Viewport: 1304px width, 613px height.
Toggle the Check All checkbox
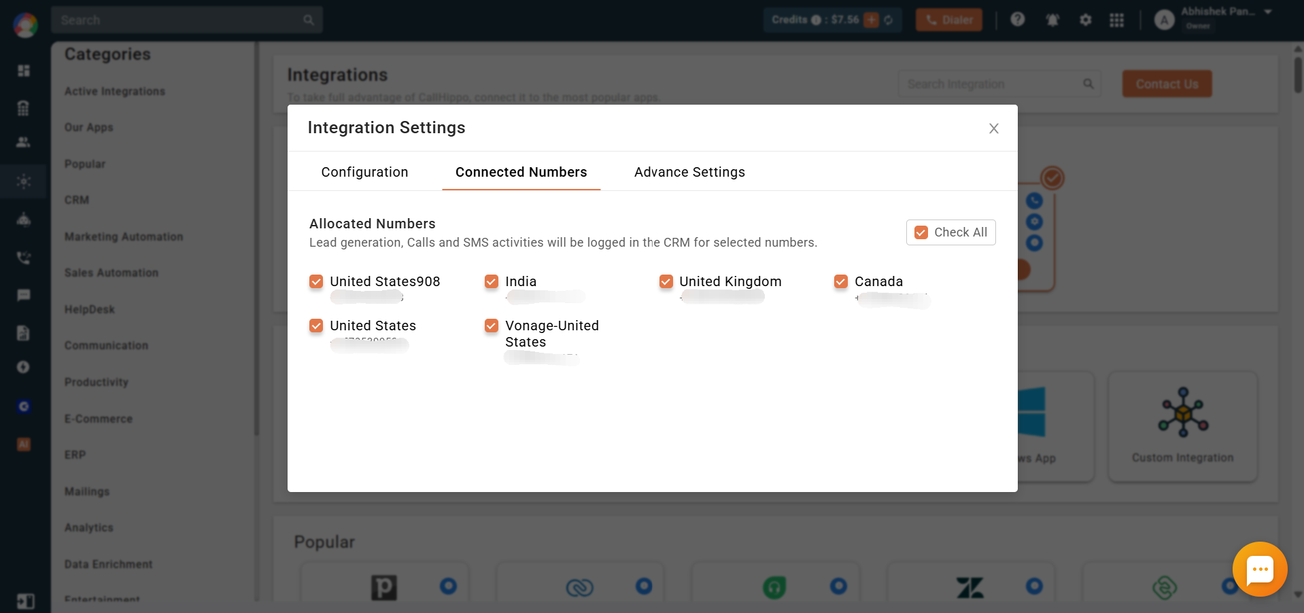click(x=921, y=232)
